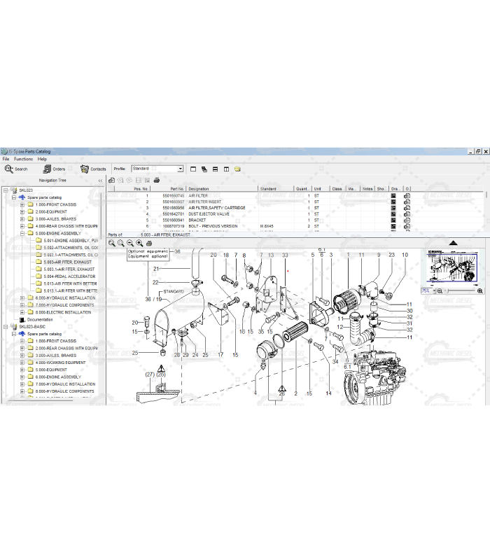Select 5.004-PEDAL ACCELERATOR in tree
This screenshot has width=490, height=560.
pos(69,276)
